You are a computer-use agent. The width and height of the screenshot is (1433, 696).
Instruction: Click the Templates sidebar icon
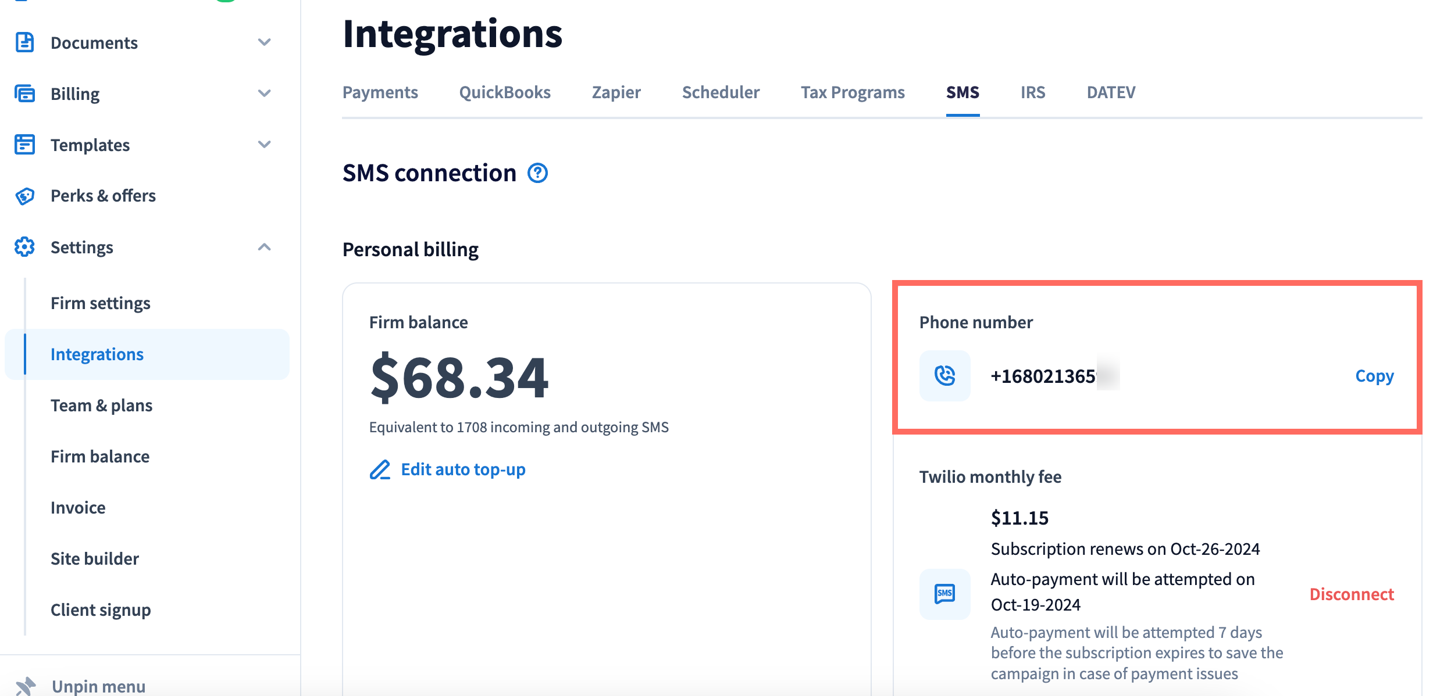[24, 145]
